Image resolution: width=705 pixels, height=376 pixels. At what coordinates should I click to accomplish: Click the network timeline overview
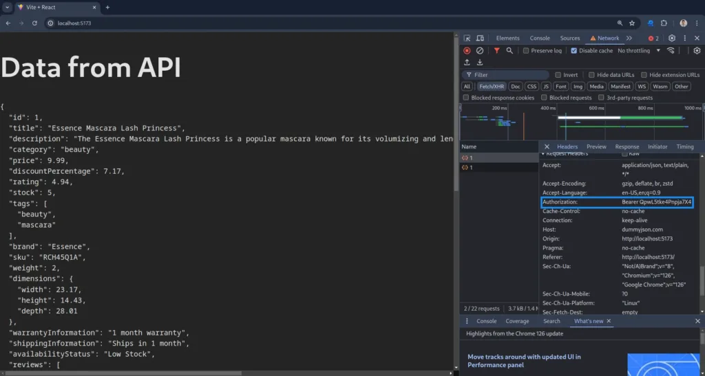582,122
